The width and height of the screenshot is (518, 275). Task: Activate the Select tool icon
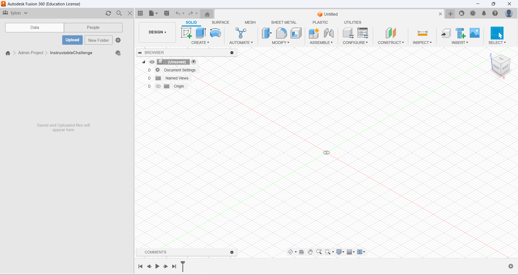[497, 33]
